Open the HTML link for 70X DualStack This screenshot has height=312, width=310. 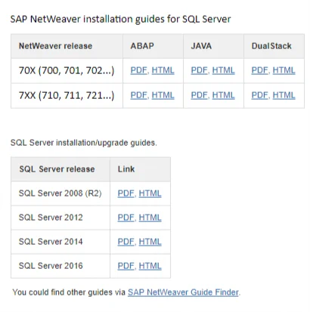click(284, 70)
